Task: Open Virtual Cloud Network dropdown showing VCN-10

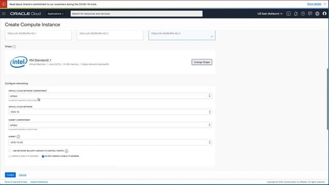Action: [x=110, y=112]
